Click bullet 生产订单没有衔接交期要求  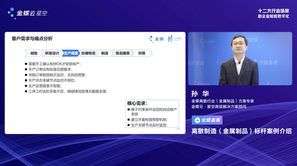[50, 69]
